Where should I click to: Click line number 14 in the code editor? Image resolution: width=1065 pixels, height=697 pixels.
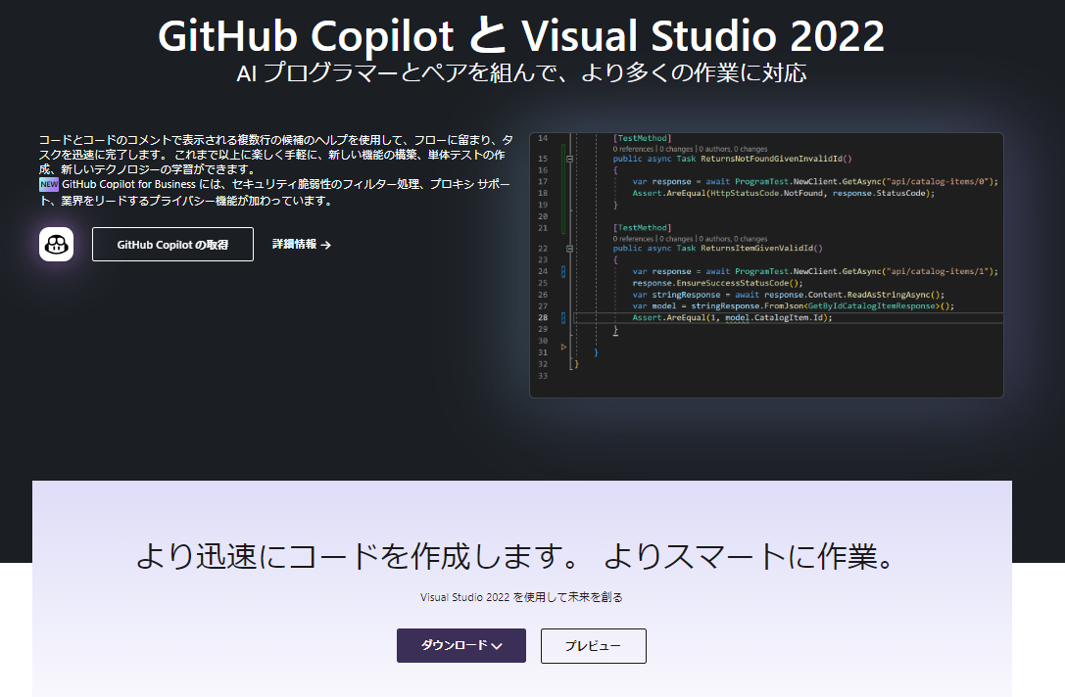click(541, 139)
